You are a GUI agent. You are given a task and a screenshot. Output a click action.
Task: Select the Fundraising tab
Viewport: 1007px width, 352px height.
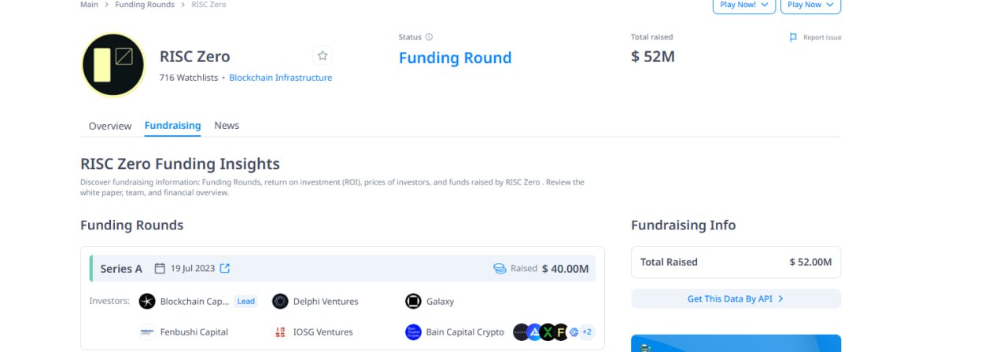pyautogui.click(x=172, y=126)
